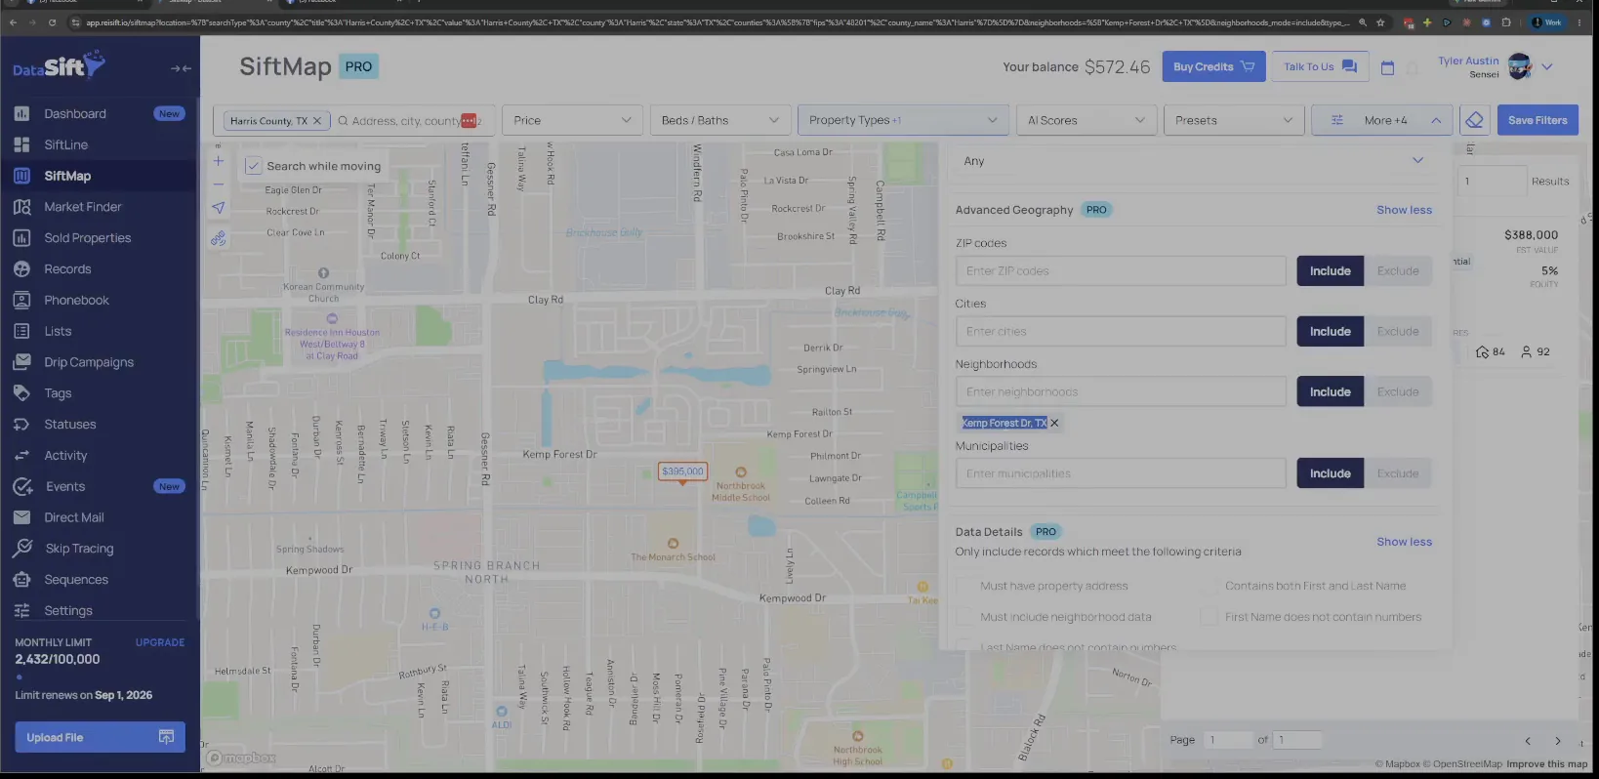Click the Phonebook icon in the sidebar

click(x=21, y=300)
